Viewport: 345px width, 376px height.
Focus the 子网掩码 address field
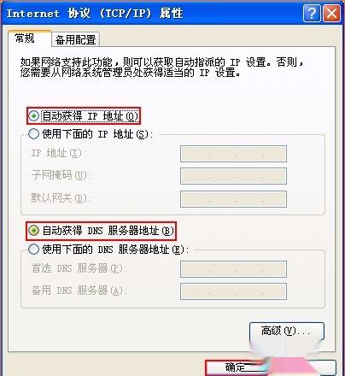coord(233,176)
